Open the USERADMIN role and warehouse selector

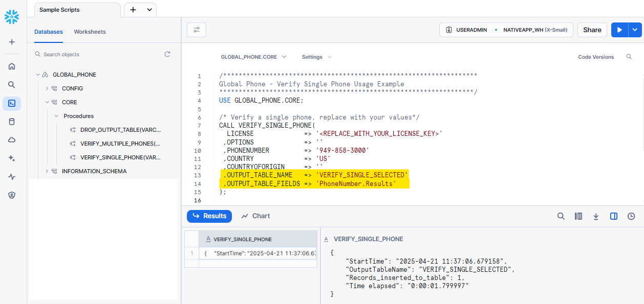506,30
